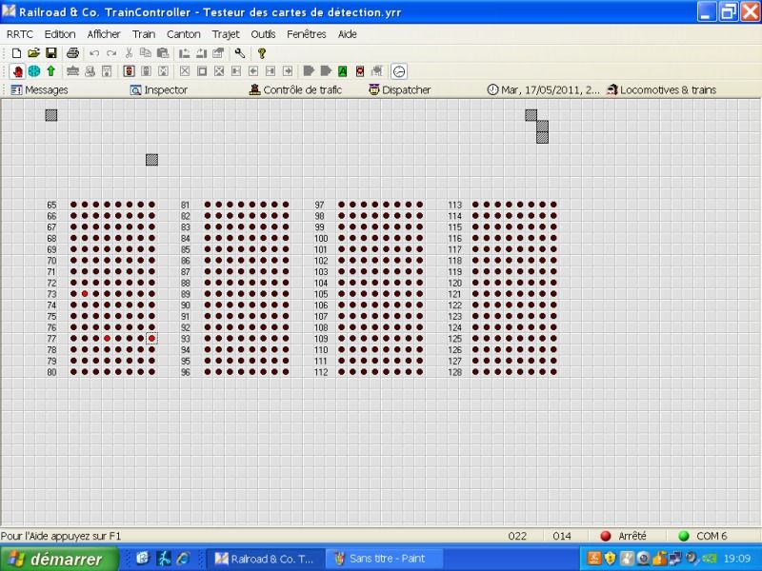Open a layout file via folder icon
The image size is (762, 571).
click(x=33, y=53)
